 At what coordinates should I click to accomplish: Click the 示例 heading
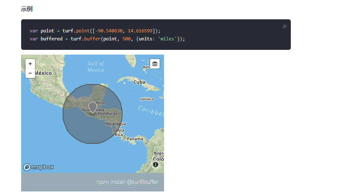27,9
